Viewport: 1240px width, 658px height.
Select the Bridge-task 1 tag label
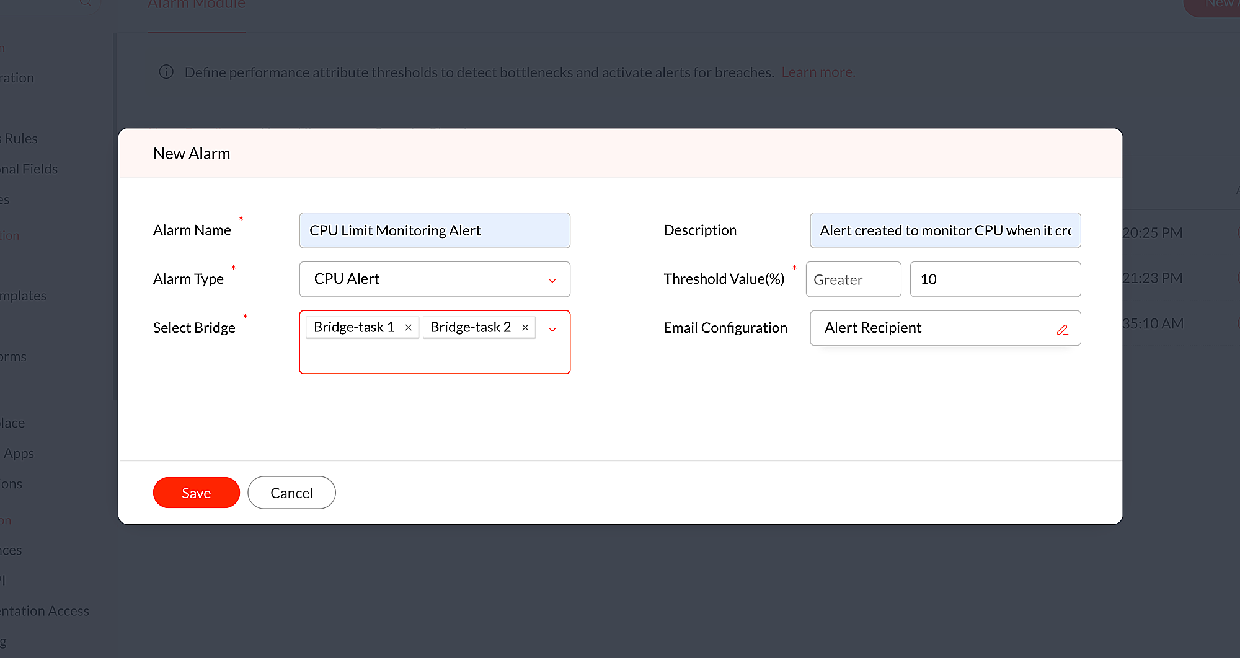click(353, 327)
